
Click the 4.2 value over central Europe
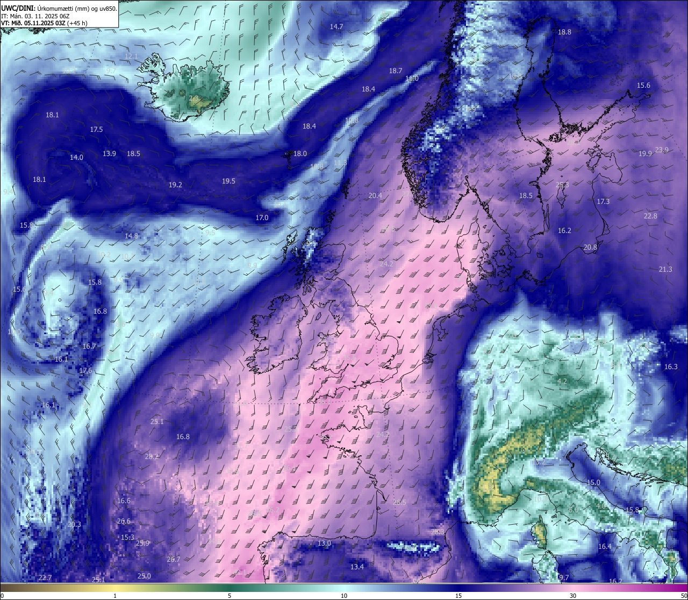tap(562, 381)
